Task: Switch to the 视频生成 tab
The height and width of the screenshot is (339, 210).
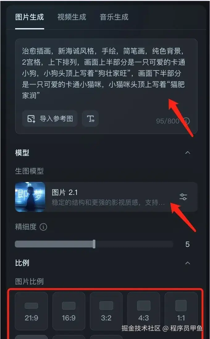Action: (x=72, y=17)
